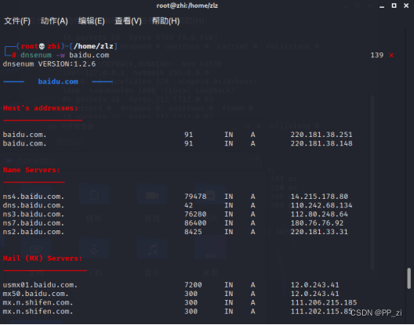Click the Host's addresses heading

pos(41,108)
